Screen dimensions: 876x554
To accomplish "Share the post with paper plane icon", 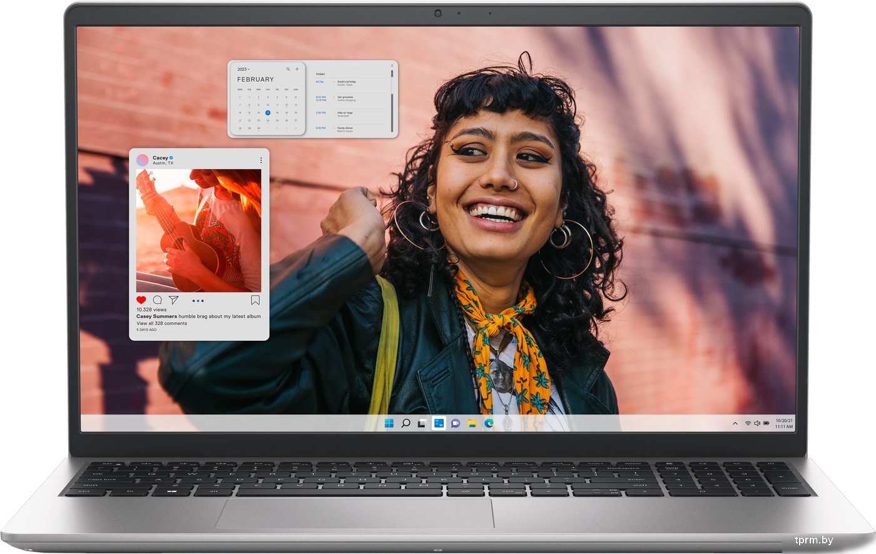I will [x=174, y=300].
